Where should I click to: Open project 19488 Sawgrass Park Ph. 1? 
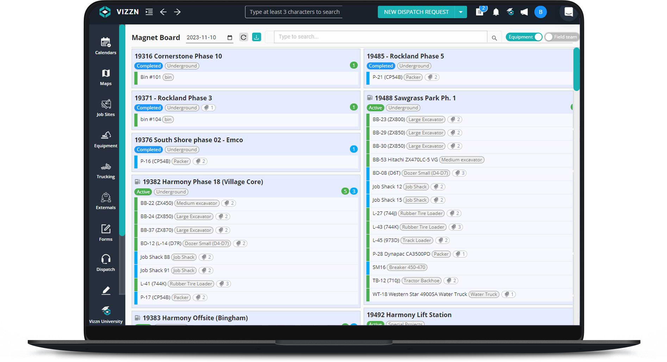(415, 98)
